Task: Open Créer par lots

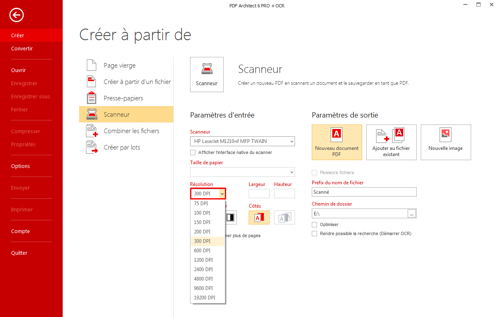Action: [x=126, y=147]
